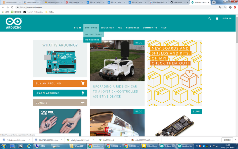The width and height of the screenshot is (238, 149).
Task: Close the downloads bar
Action: (x=235, y=140)
